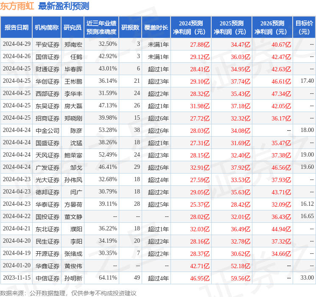Select the 中信证券 institution cell
Viewport: 316px width, 297px height.
[48, 278]
